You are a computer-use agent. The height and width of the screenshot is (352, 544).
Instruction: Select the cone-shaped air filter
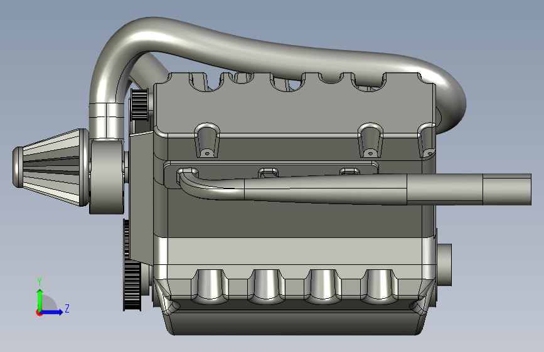(x=50, y=167)
